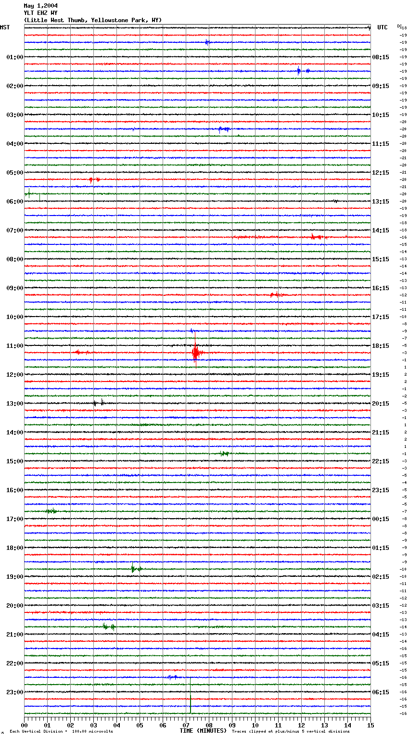Select the 21:00 MST hour label
Screen dimensions: 409x738
(14, 635)
